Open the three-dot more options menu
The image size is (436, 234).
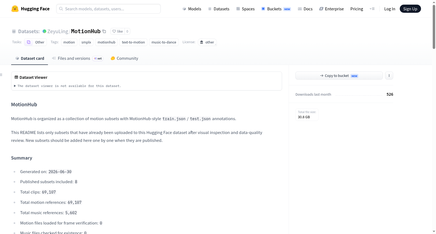point(389,76)
